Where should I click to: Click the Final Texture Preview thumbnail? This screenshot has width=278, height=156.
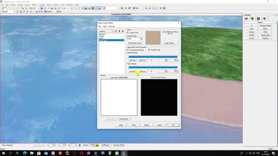[159, 97]
